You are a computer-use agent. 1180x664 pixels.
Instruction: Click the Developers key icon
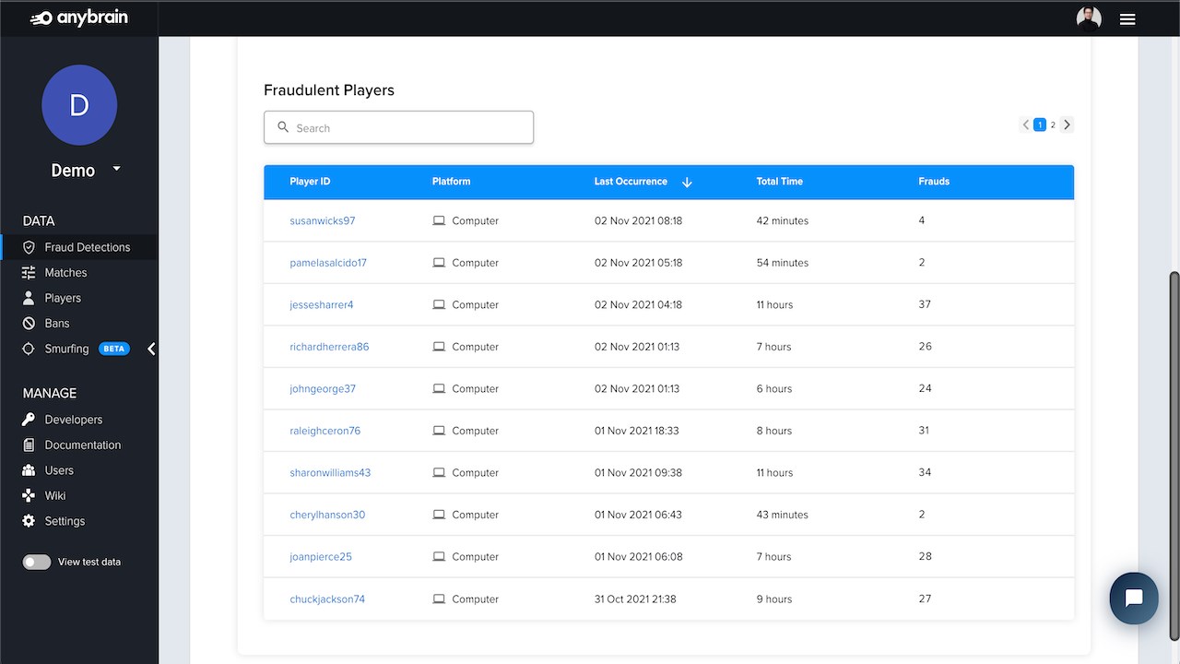tap(29, 420)
